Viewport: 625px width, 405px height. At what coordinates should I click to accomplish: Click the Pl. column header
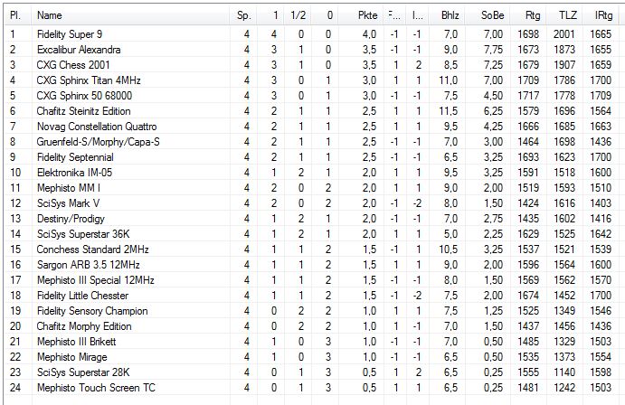(x=14, y=15)
